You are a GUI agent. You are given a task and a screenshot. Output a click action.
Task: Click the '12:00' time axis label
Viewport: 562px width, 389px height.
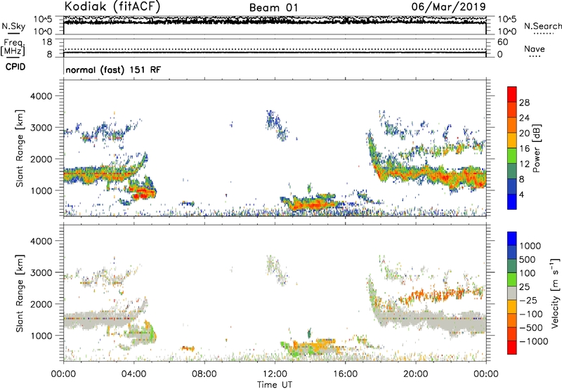pos(275,374)
